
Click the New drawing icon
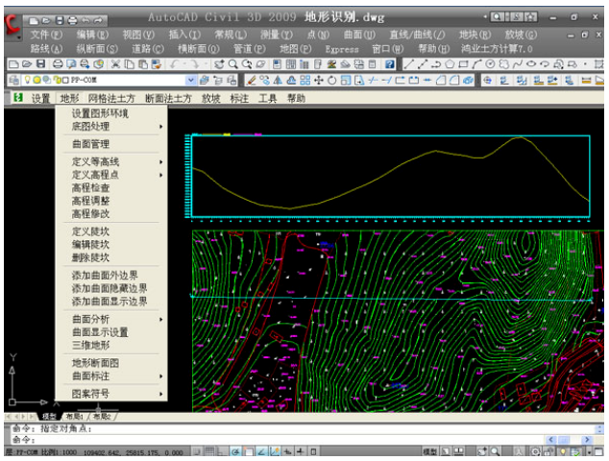pyautogui.click(x=13, y=64)
